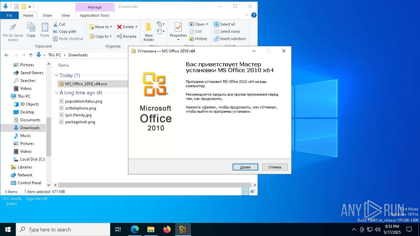Open the notification center icon
The image size is (420, 236).
409,229
